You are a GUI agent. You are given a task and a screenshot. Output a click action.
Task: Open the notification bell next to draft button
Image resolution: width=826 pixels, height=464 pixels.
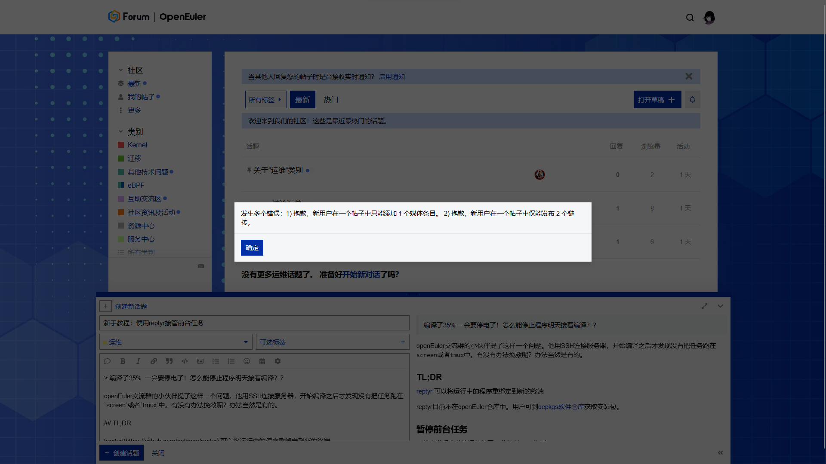click(x=692, y=99)
